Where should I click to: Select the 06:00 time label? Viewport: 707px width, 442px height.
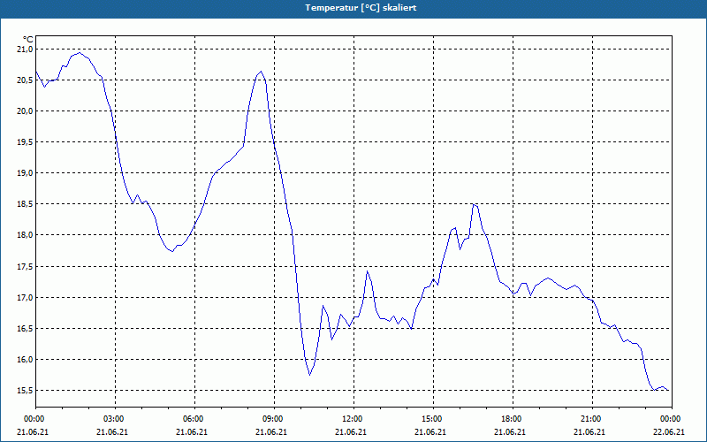point(194,419)
